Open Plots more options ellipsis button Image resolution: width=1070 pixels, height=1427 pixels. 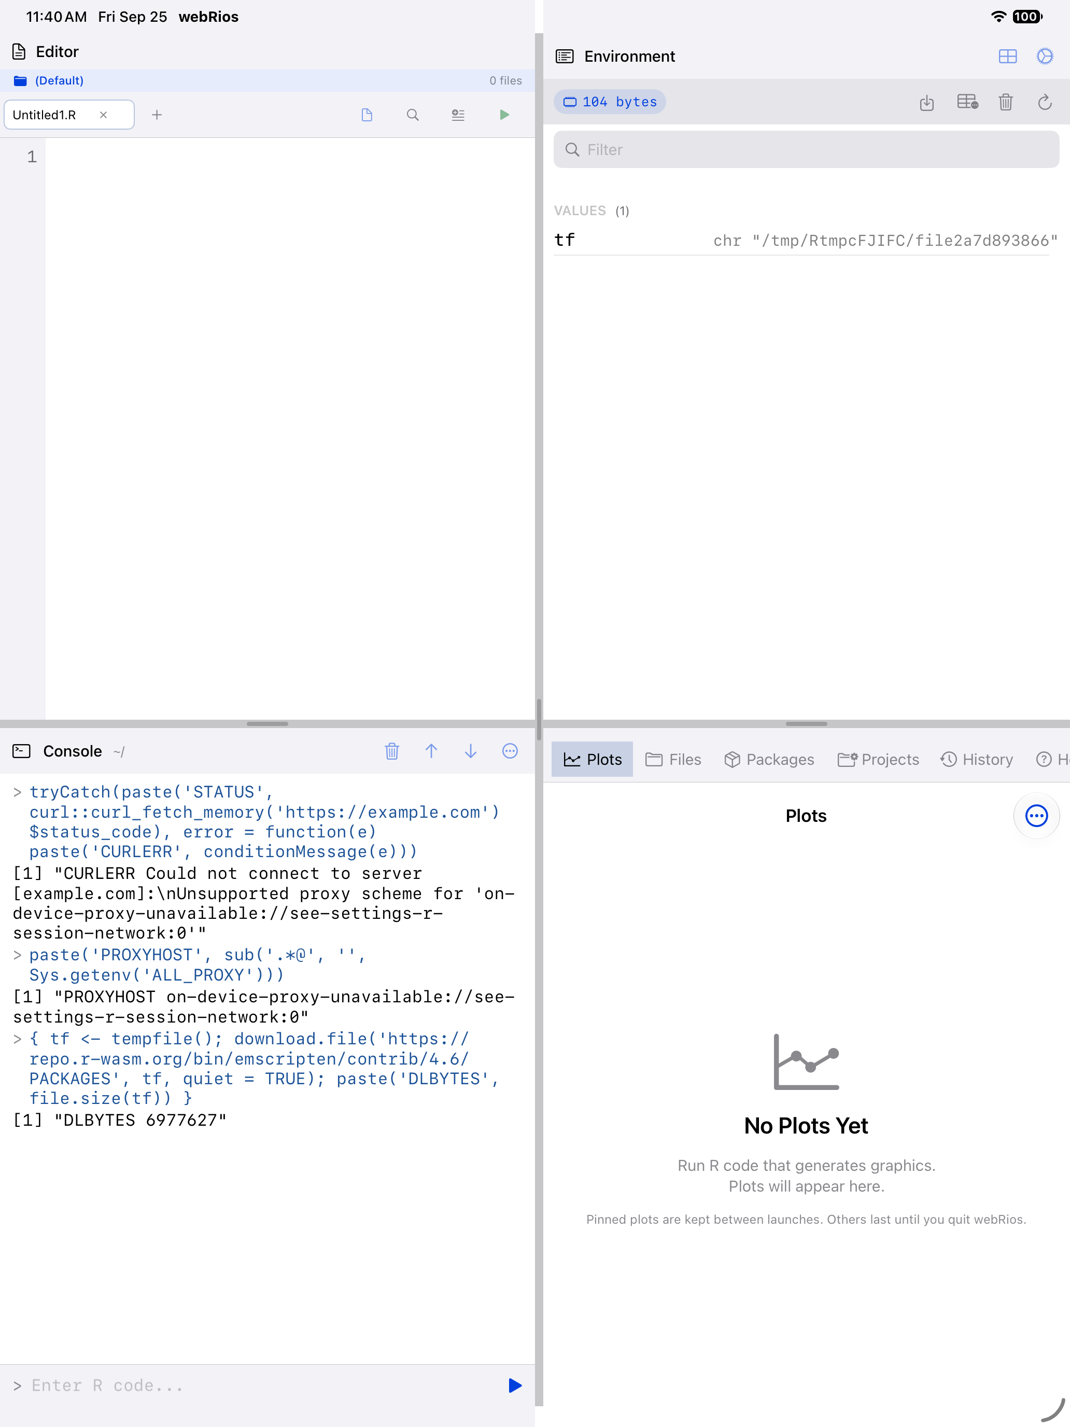[1036, 816]
